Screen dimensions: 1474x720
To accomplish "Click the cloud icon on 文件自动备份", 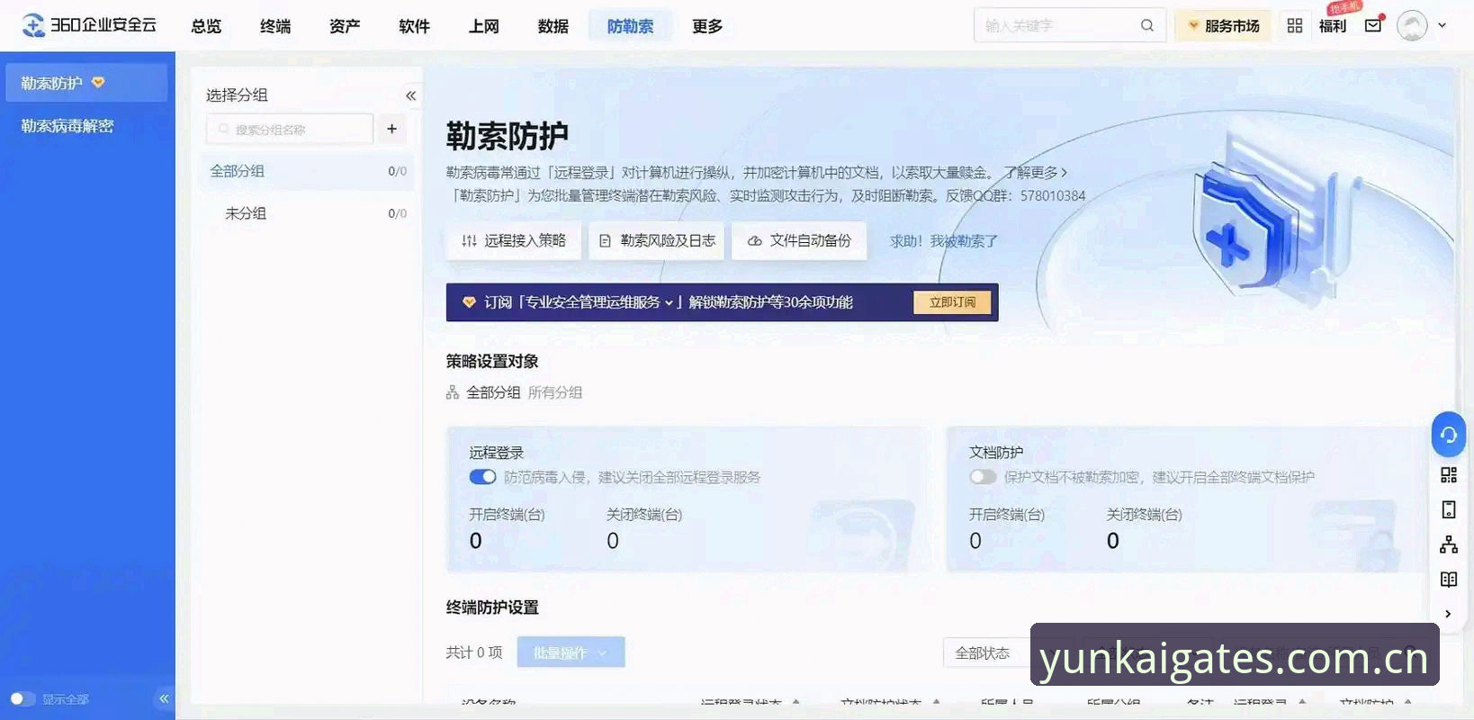I will (754, 240).
